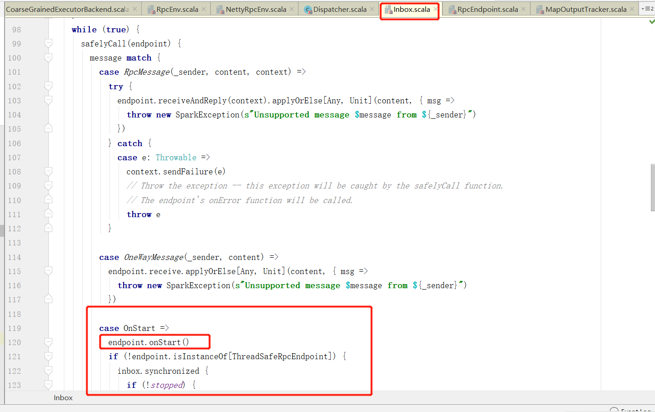Click the MapOutputTracker.scala file icon

540,10
